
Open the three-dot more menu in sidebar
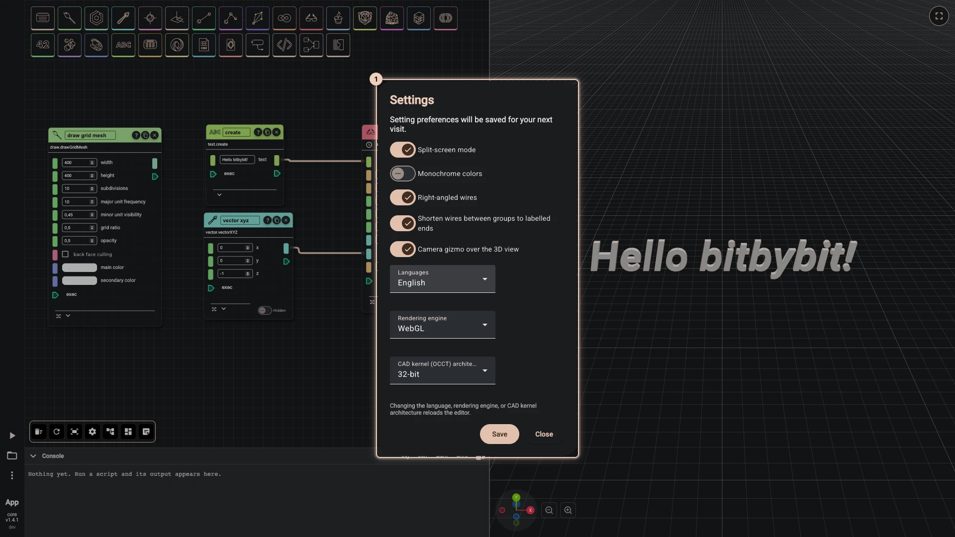pos(12,475)
